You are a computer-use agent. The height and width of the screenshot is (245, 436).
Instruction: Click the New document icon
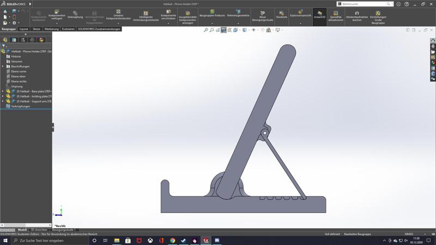[5, 17]
